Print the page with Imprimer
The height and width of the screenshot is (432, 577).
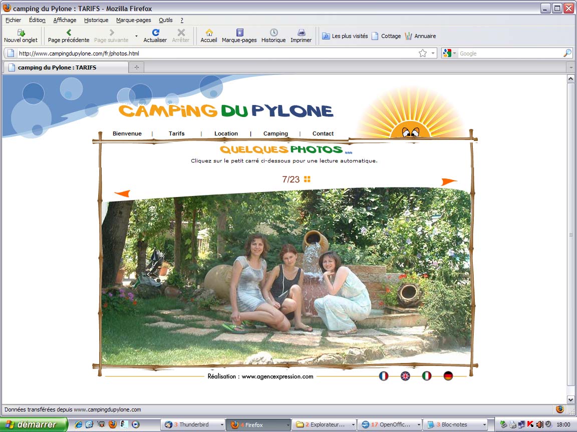click(x=301, y=35)
